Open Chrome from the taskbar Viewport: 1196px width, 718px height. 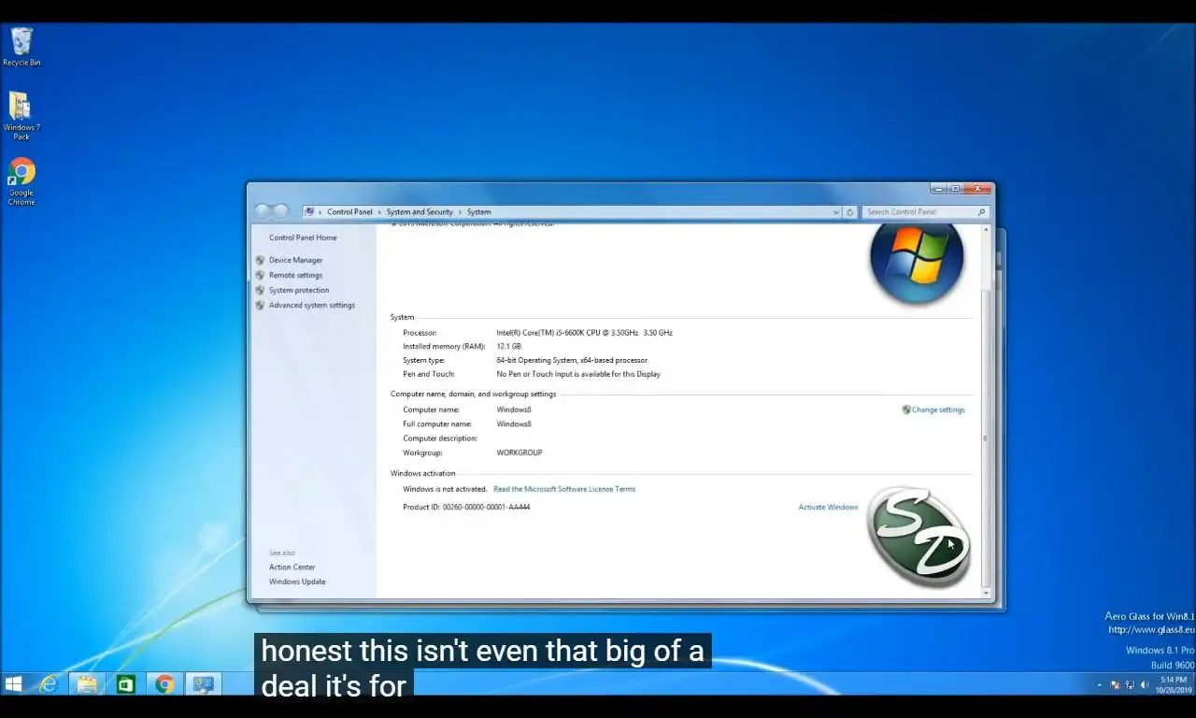[164, 684]
